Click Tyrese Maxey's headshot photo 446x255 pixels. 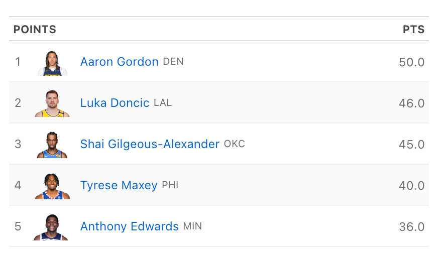pyautogui.click(x=52, y=186)
